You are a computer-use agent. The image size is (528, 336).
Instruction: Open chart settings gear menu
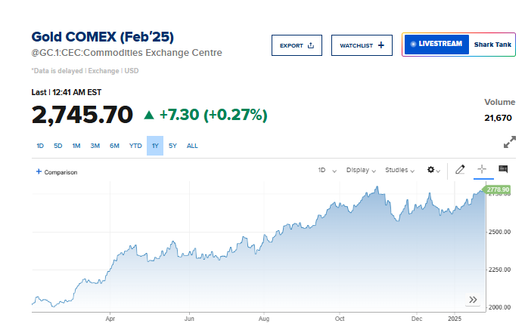point(433,171)
